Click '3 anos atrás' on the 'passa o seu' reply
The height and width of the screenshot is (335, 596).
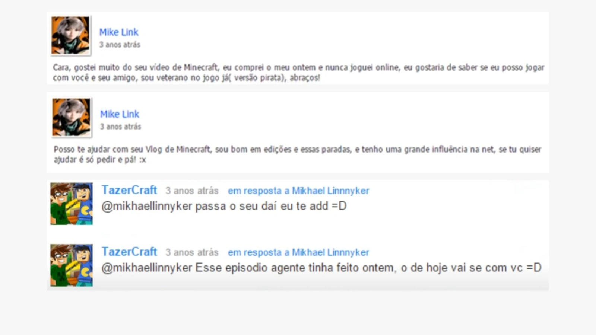click(192, 191)
